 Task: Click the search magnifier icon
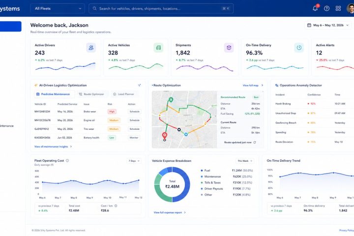click(x=94, y=8)
